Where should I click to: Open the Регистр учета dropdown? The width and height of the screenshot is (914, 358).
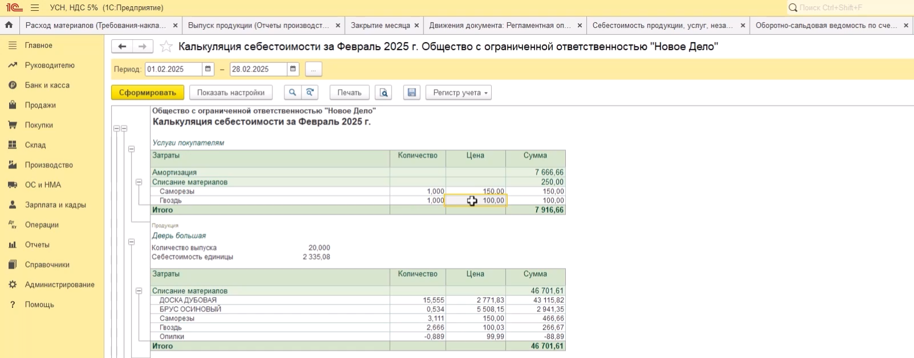pyautogui.click(x=458, y=93)
